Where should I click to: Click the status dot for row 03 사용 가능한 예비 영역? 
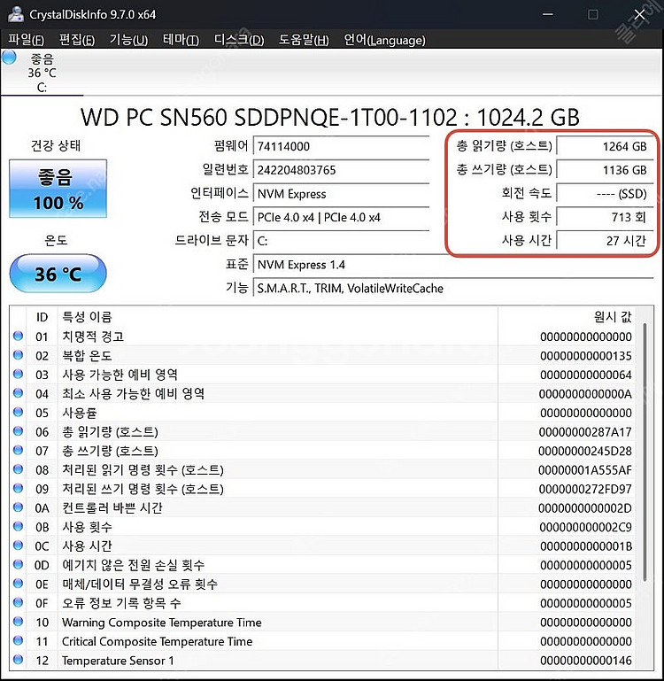click(x=19, y=374)
